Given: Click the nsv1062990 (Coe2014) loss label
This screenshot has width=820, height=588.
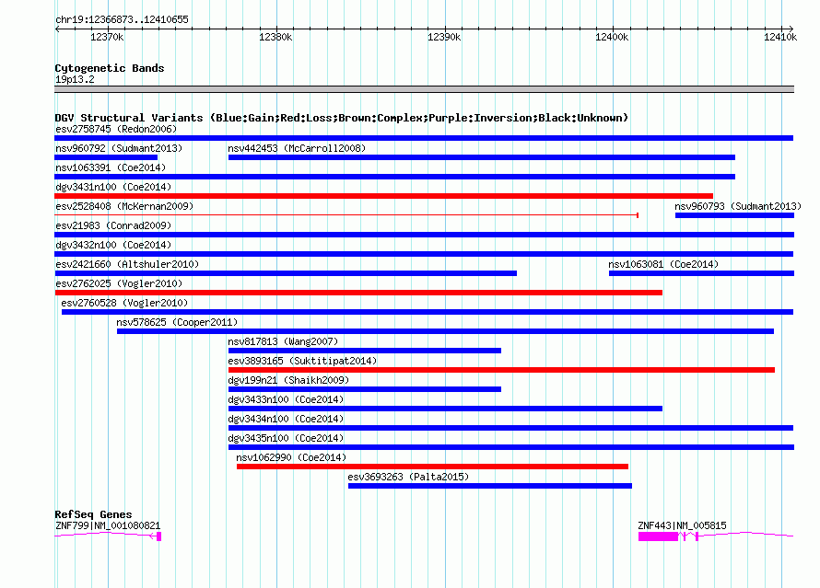Looking at the screenshot, I should (291, 457).
